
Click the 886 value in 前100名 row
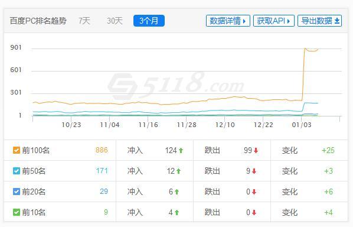pos(102,150)
